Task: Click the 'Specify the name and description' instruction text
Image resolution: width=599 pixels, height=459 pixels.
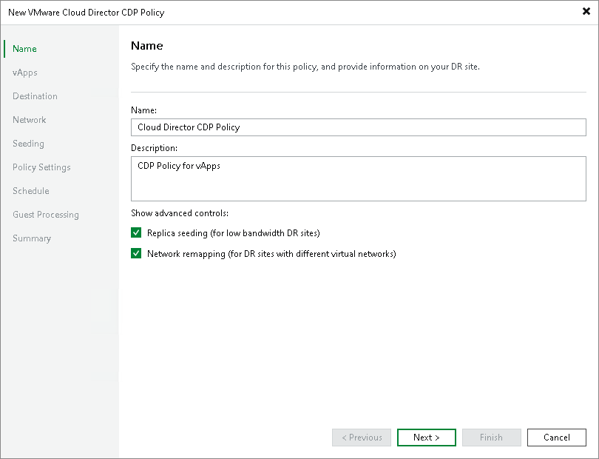Action: (x=305, y=67)
